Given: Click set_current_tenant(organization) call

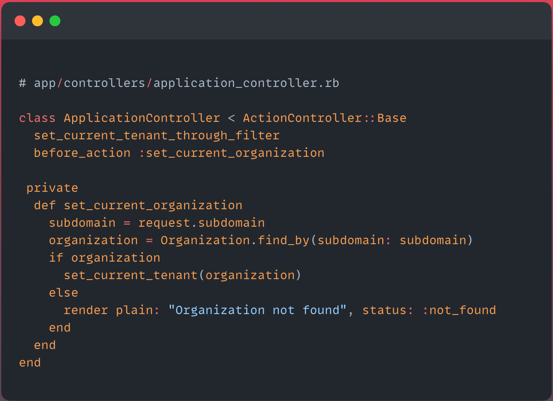Looking at the screenshot, I should [182, 275].
